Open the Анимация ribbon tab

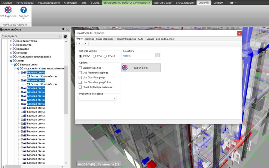point(70,3)
